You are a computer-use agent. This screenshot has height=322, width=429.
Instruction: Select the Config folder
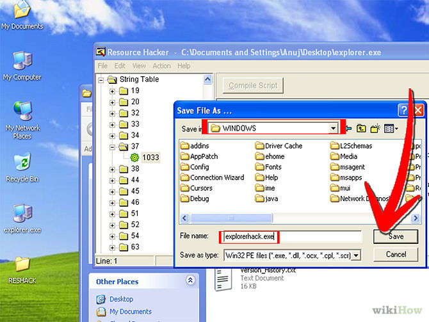195,167
